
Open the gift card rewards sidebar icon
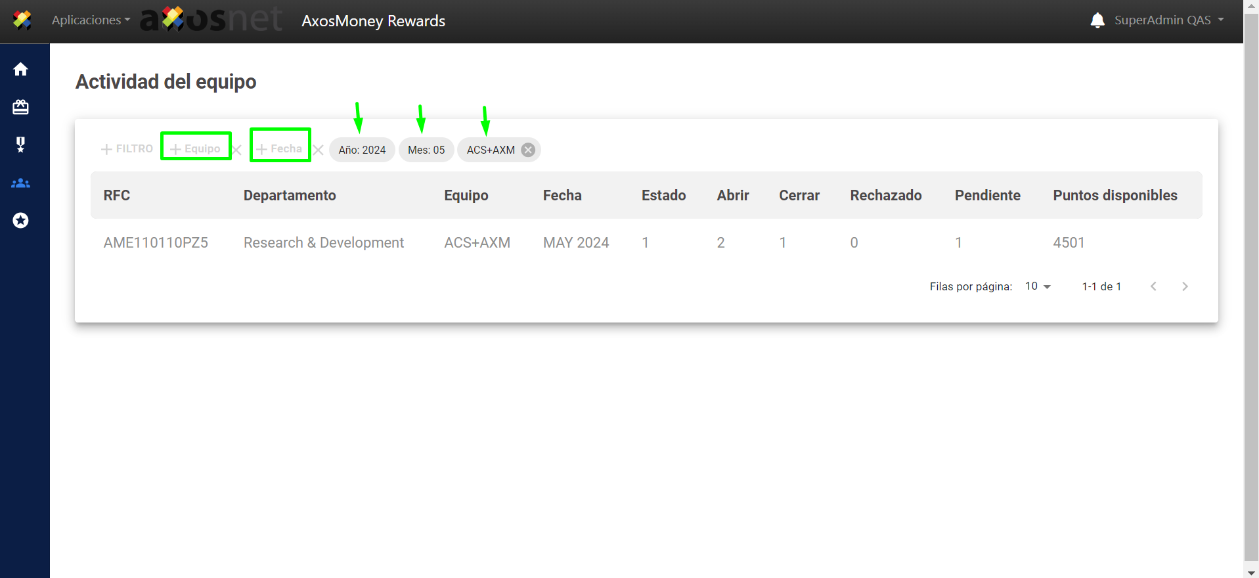click(x=21, y=107)
